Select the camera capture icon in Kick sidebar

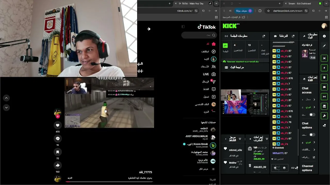[324, 58]
